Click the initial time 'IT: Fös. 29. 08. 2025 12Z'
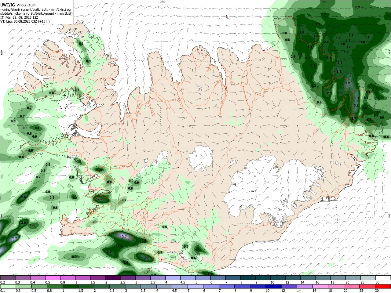 click(19, 17)
